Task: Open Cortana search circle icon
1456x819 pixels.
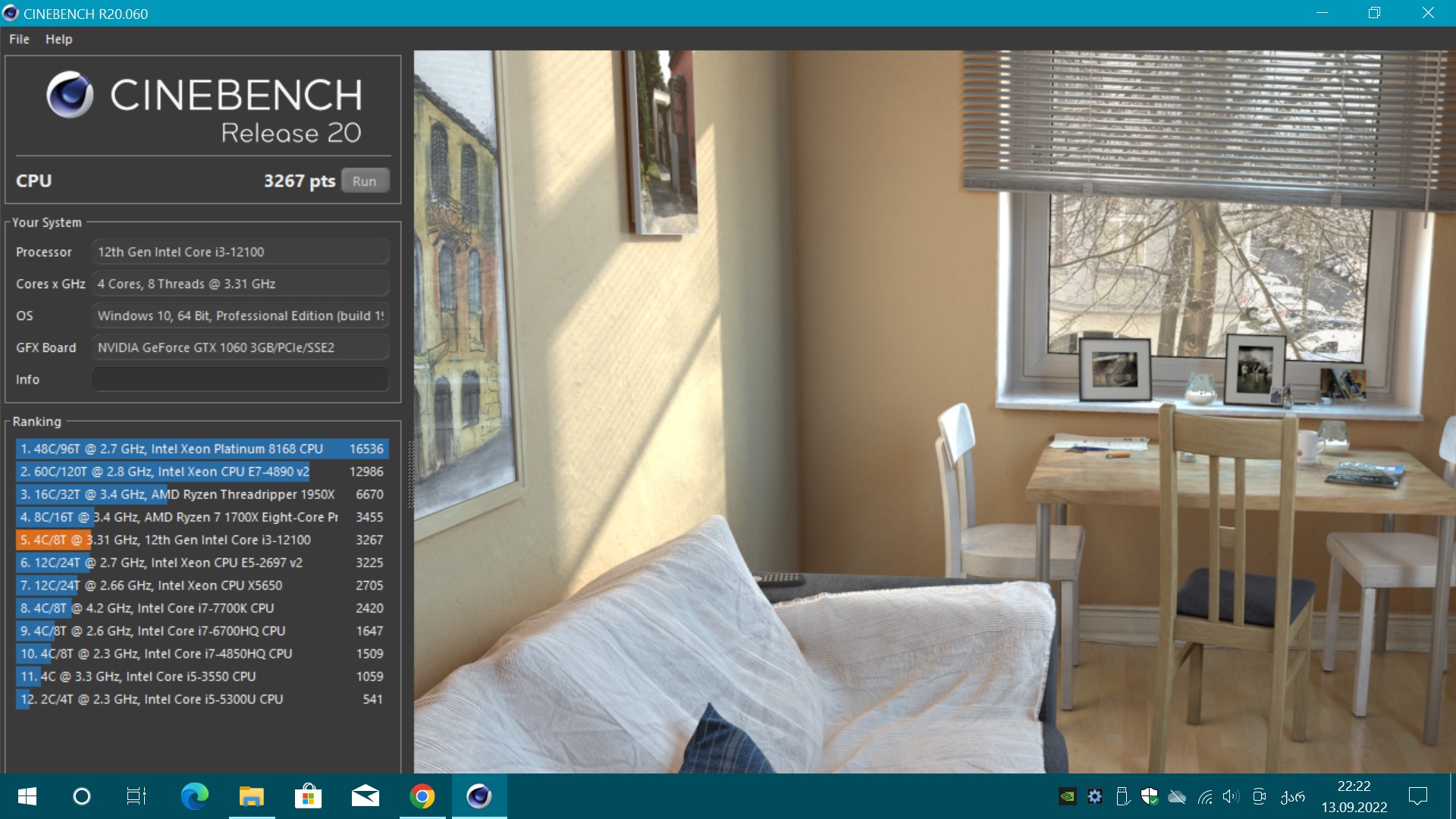Action: coord(81,796)
